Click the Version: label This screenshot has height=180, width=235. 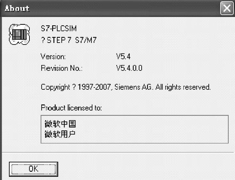click(x=53, y=57)
